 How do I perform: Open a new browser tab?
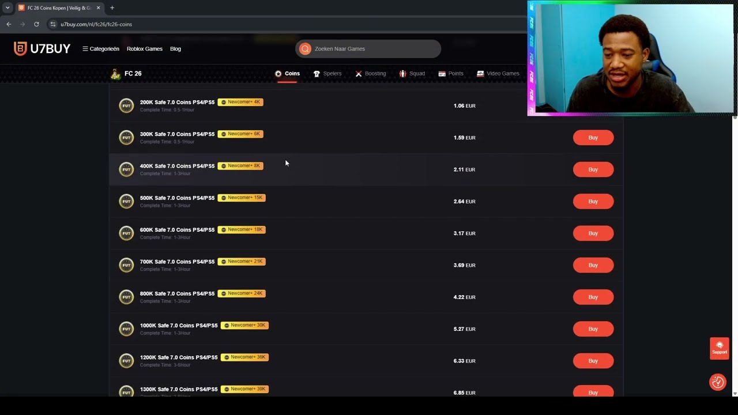coord(112,8)
